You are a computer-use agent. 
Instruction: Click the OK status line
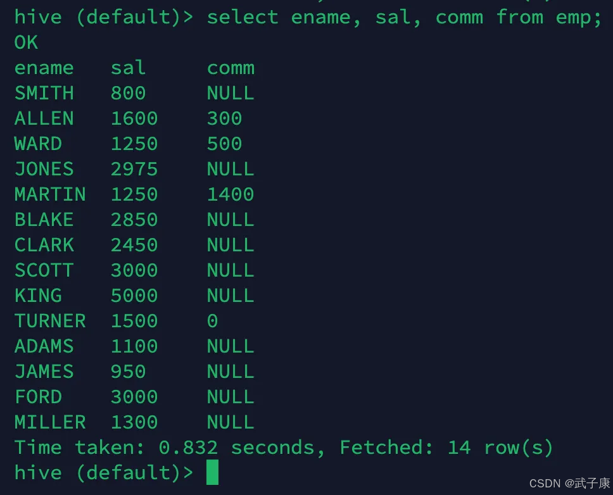point(26,42)
